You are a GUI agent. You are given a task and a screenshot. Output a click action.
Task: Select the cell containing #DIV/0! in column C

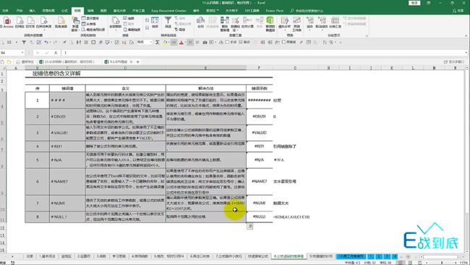point(67,117)
